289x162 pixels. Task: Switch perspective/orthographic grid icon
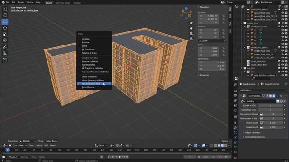pos(191,39)
